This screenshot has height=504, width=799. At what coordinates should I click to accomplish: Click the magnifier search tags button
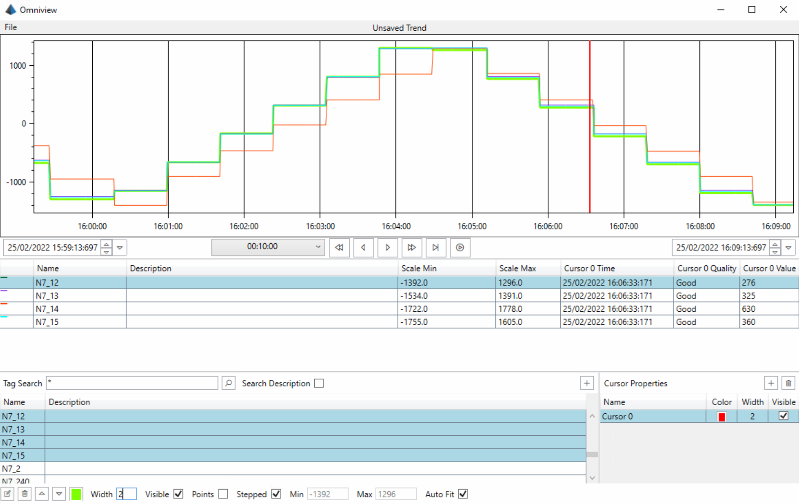(229, 383)
